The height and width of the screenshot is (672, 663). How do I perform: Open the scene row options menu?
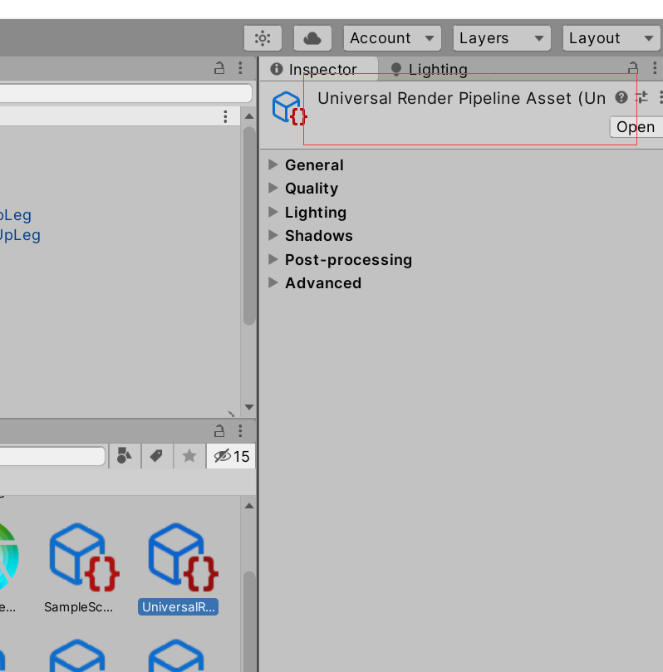click(x=225, y=116)
